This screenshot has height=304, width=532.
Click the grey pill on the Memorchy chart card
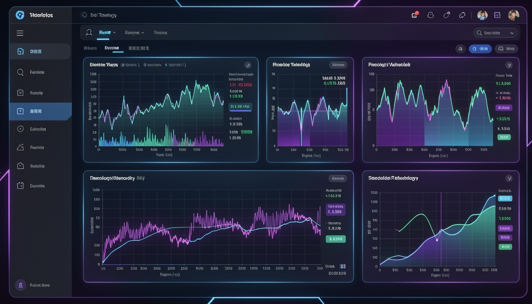click(338, 179)
